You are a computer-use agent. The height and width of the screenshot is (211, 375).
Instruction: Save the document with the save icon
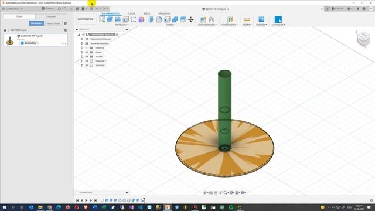91,9
